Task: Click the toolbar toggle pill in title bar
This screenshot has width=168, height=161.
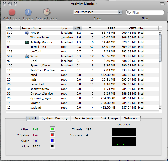Action: pyautogui.click(x=162, y=4)
